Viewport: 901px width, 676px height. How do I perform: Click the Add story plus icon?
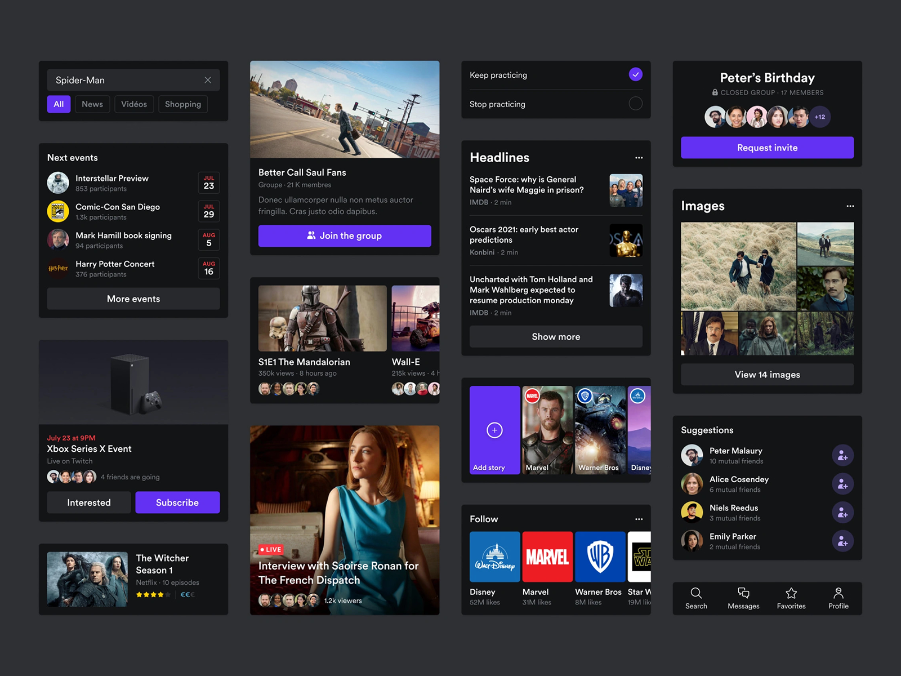coord(494,430)
